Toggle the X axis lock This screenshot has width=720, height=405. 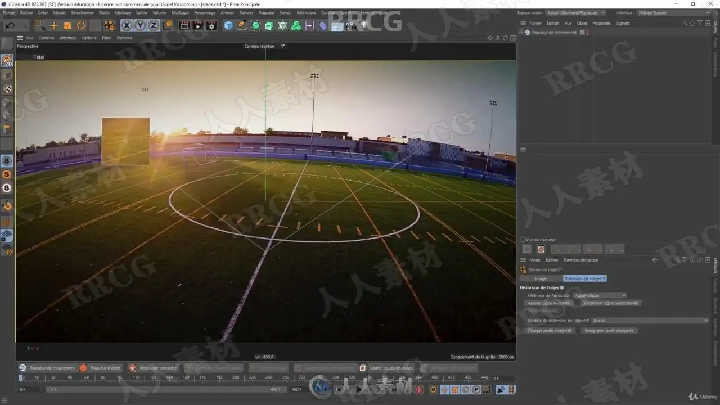click(127, 25)
